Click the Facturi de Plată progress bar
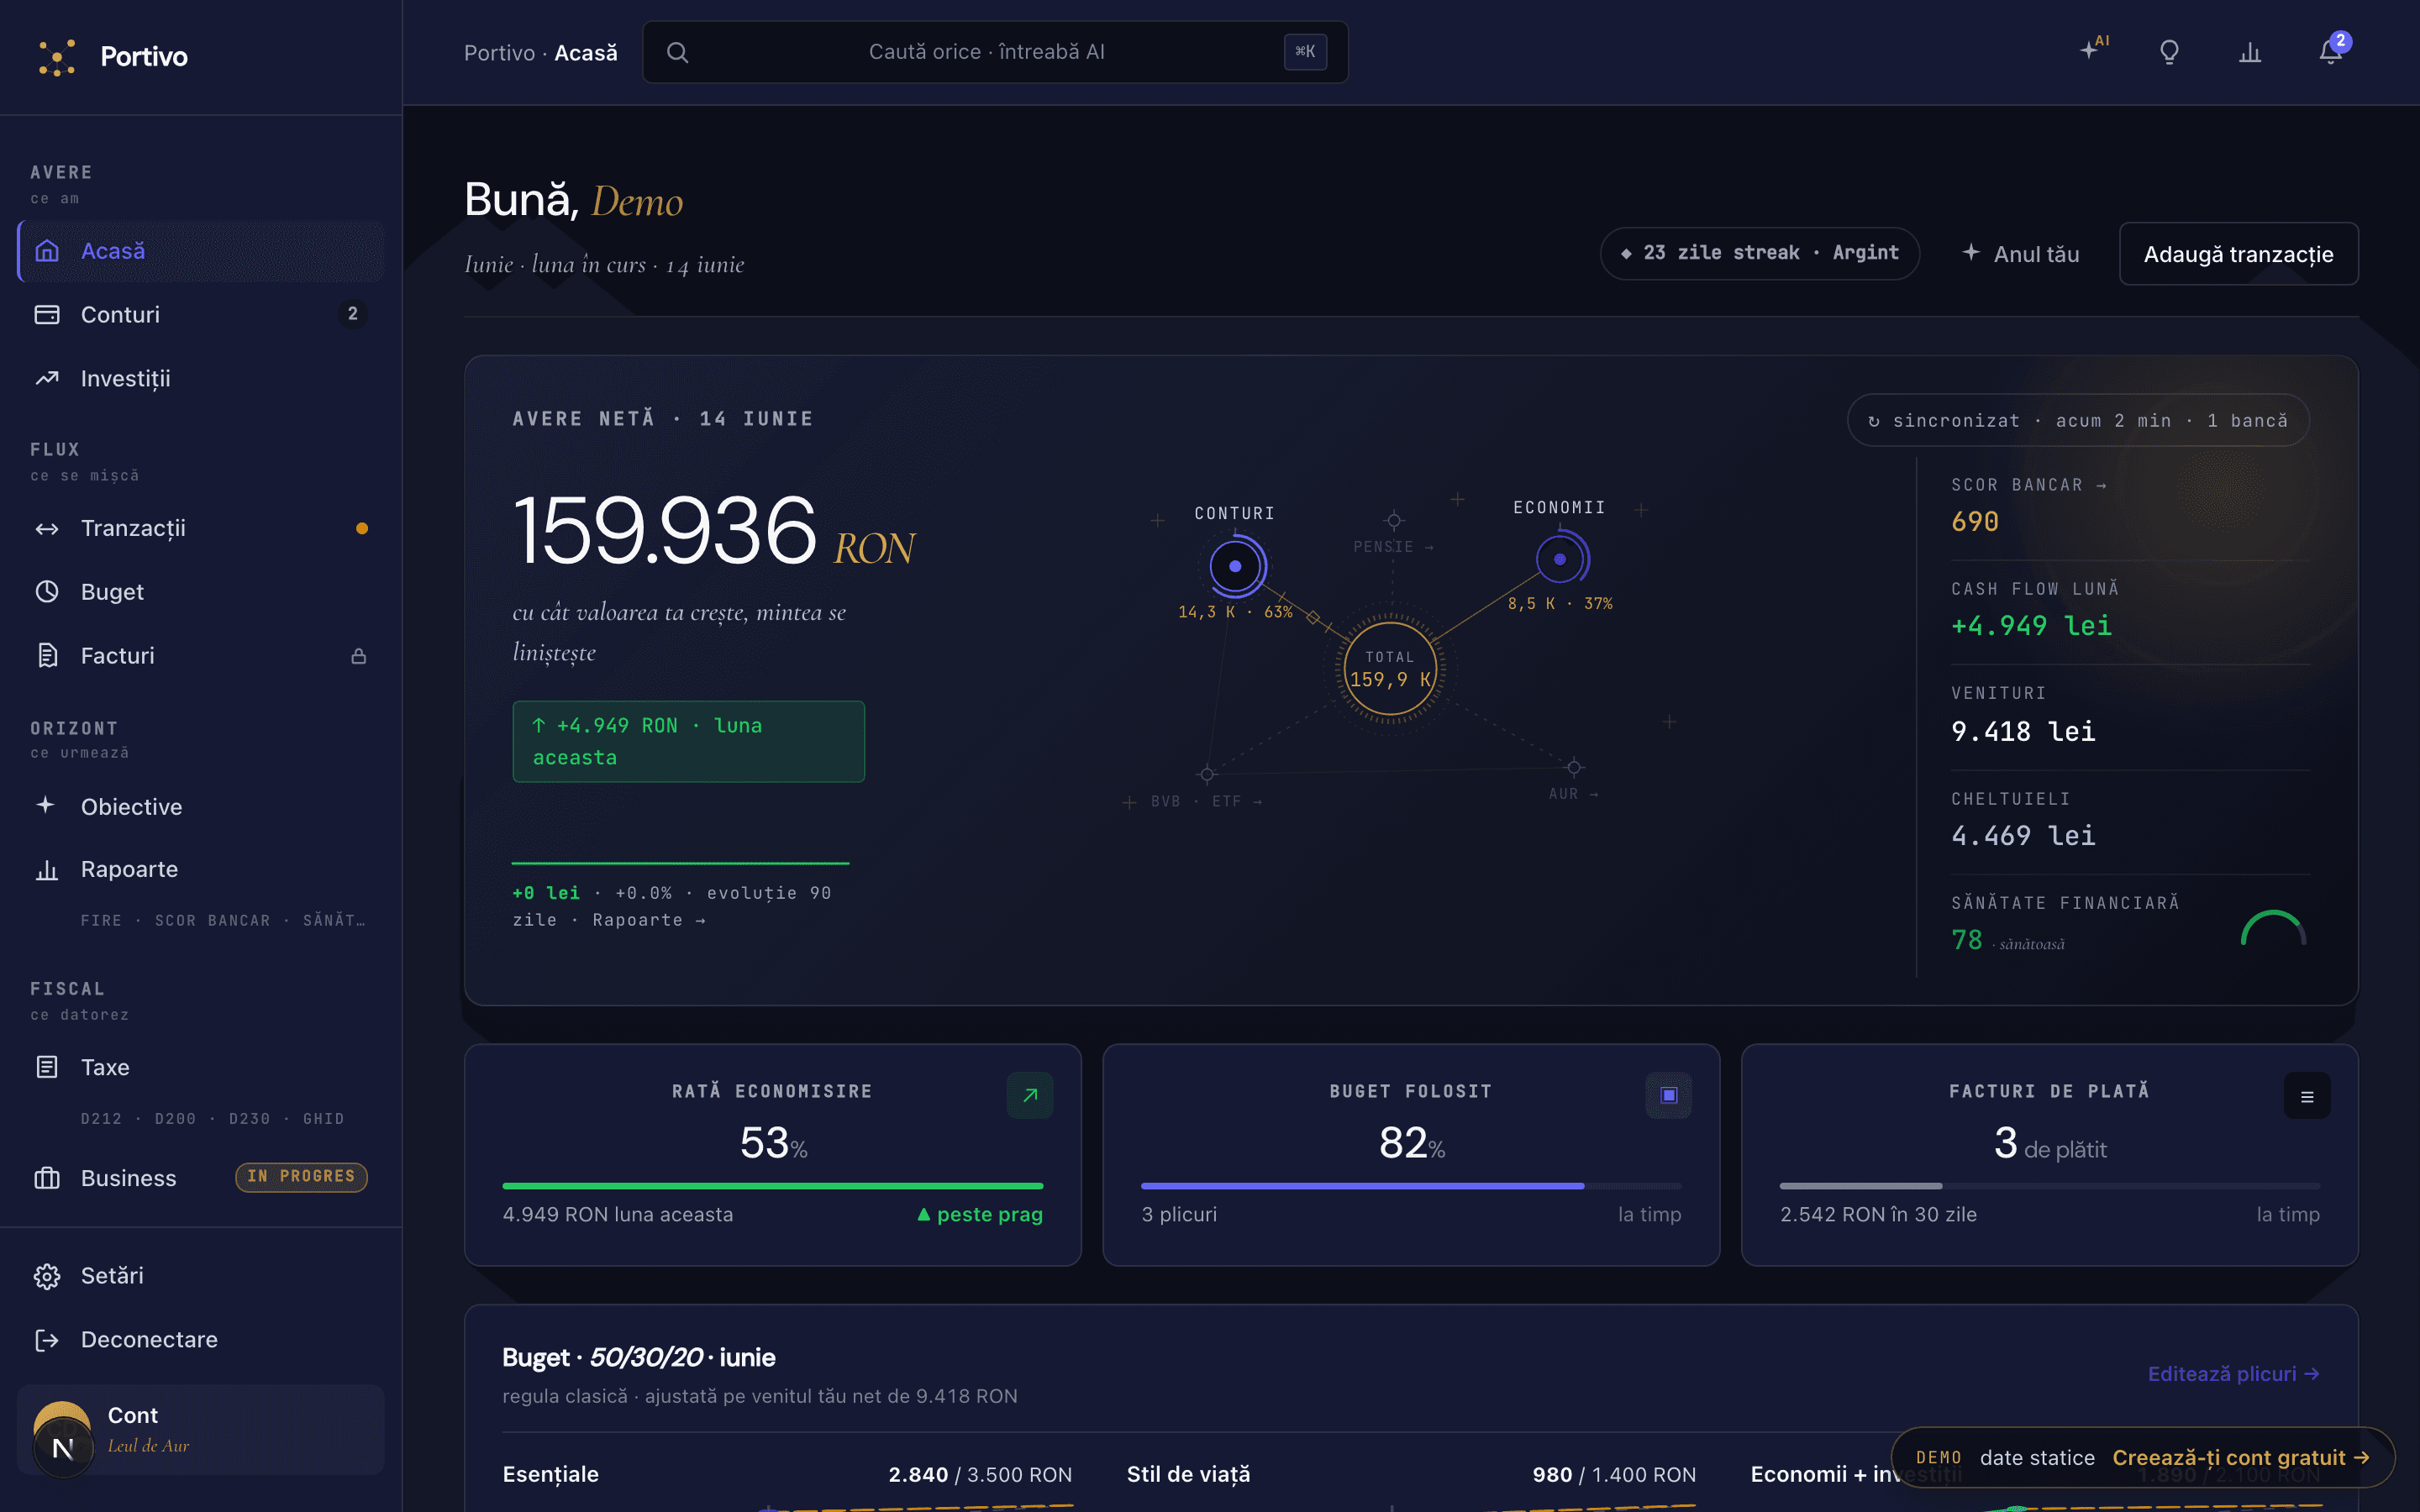Image resolution: width=2420 pixels, height=1512 pixels. [x=2049, y=1186]
